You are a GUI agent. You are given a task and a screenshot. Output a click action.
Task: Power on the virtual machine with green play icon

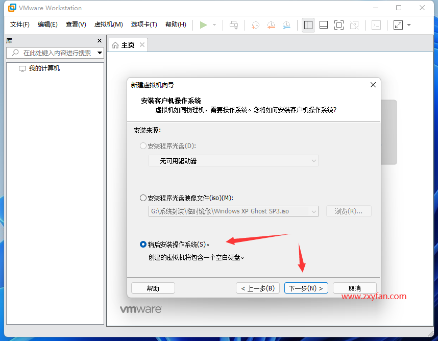point(203,25)
